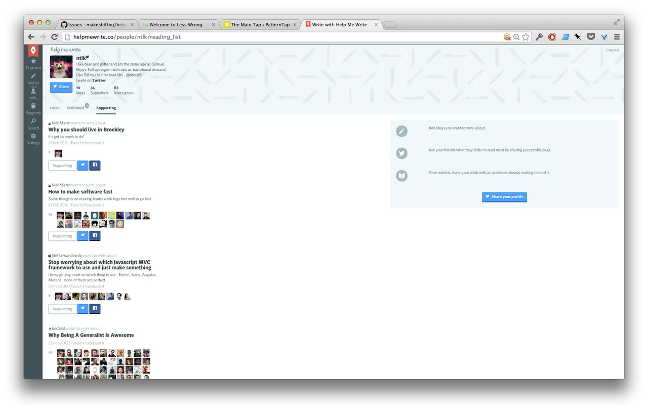Image resolution: width=648 pixels, height=412 pixels.
Task: Log out of the site
Action: pyautogui.click(x=612, y=50)
